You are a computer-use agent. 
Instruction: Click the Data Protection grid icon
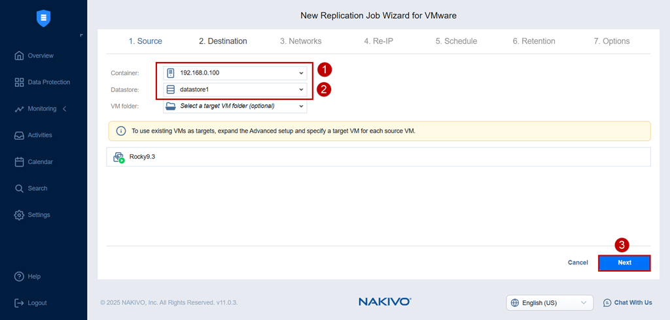(x=19, y=82)
